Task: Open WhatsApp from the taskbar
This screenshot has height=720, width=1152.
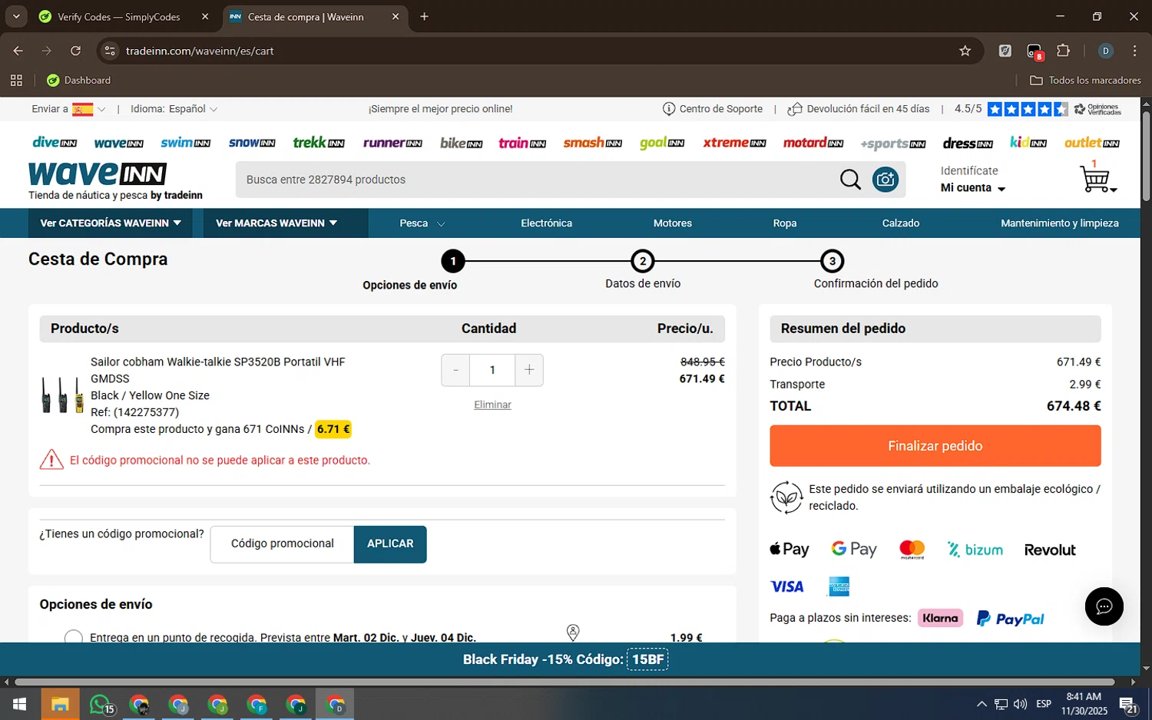Action: (x=101, y=704)
